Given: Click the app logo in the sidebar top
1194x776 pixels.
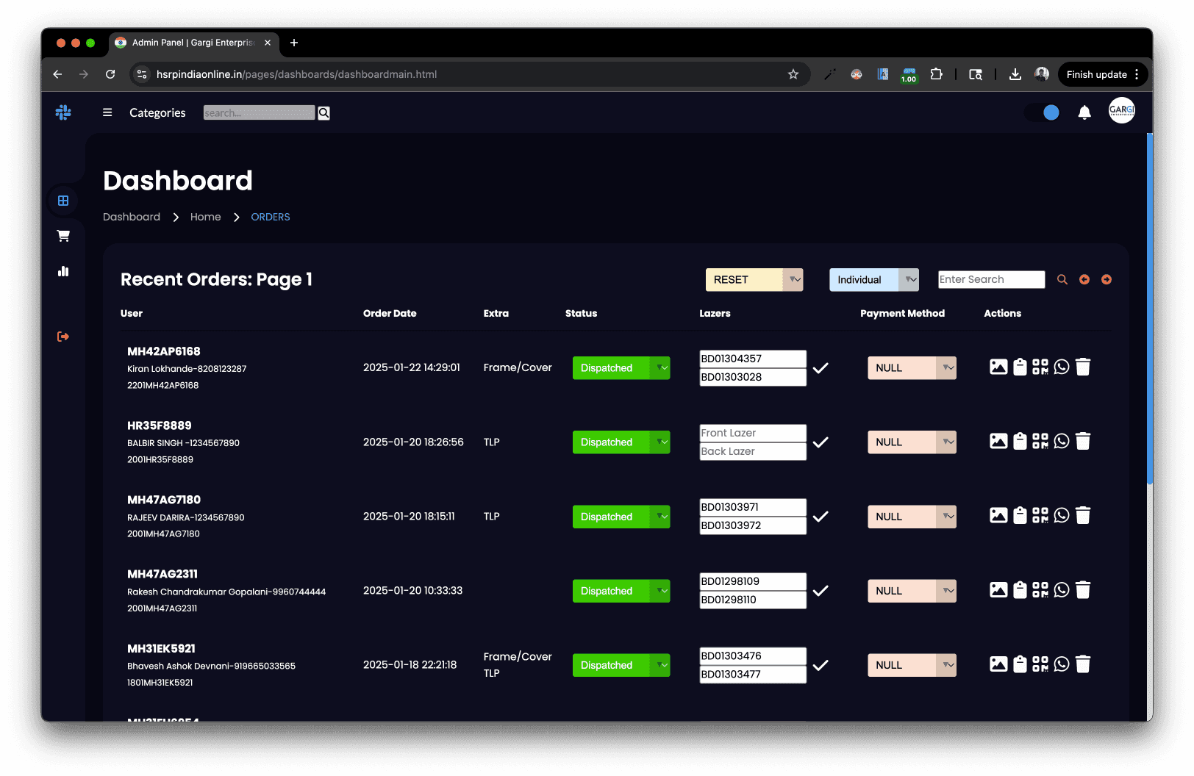Looking at the screenshot, I should point(63,112).
